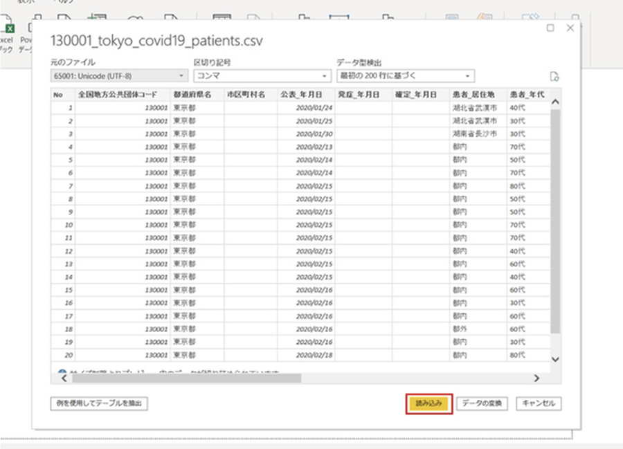Expand the 区切り記号 delimiter dropdown

click(x=262, y=75)
